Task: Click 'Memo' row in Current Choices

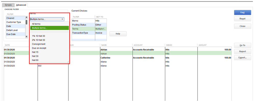Action: pos(89,21)
